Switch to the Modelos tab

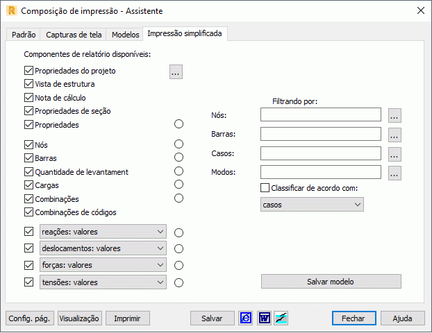coord(125,35)
